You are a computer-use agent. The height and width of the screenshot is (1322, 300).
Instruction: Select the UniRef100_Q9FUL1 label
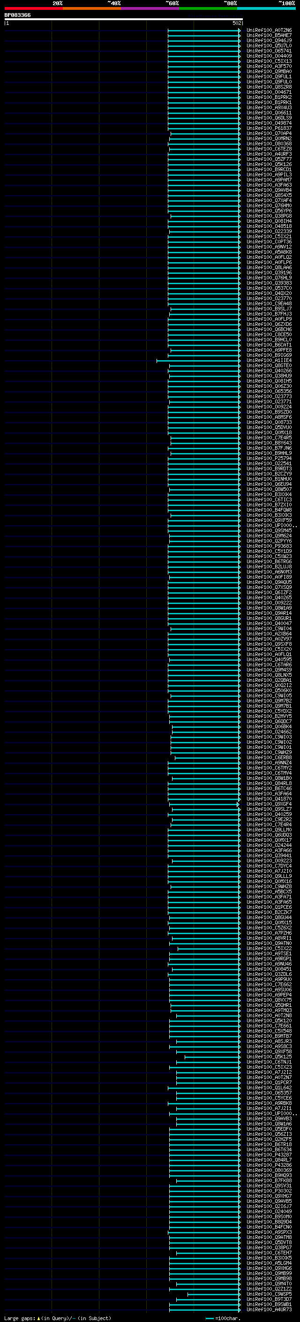pyautogui.click(x=269, y=76)
